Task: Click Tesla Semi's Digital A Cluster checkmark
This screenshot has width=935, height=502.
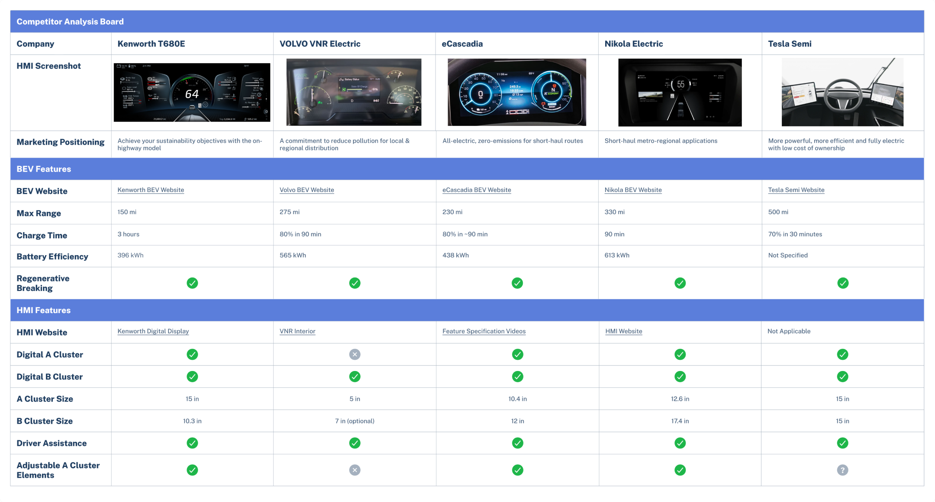Action: [x=842, y=354]
